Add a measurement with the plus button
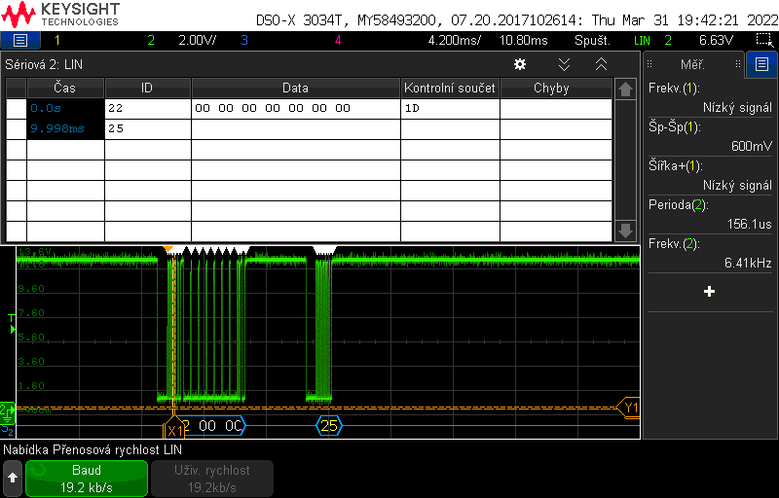Image resolution: width=779 pixels, height=498 pixels. click(710, 292)
